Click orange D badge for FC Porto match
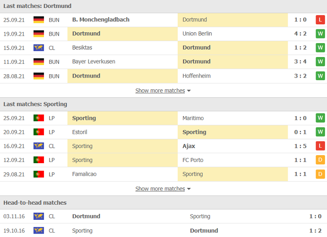 320,160
